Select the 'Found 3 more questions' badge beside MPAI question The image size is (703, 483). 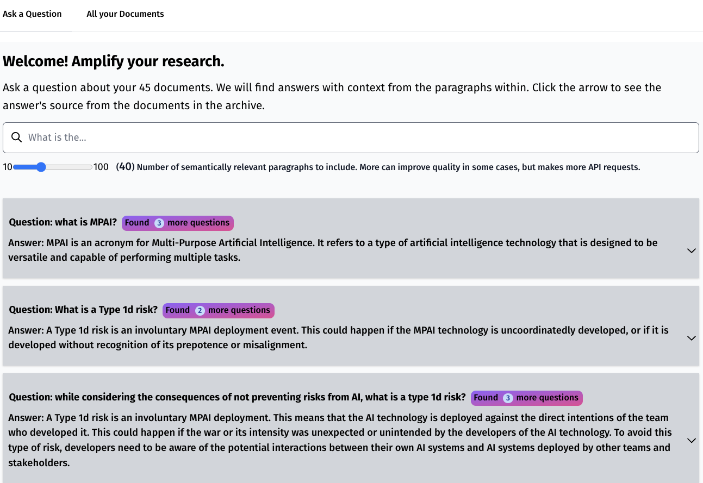tap(177, 223)
